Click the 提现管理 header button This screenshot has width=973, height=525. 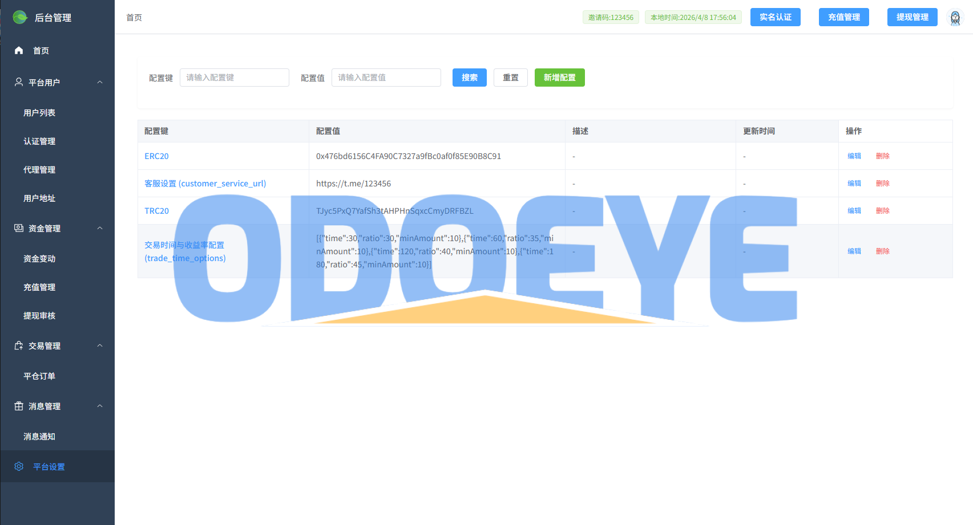pyautogui.click(x=913, y=17)
